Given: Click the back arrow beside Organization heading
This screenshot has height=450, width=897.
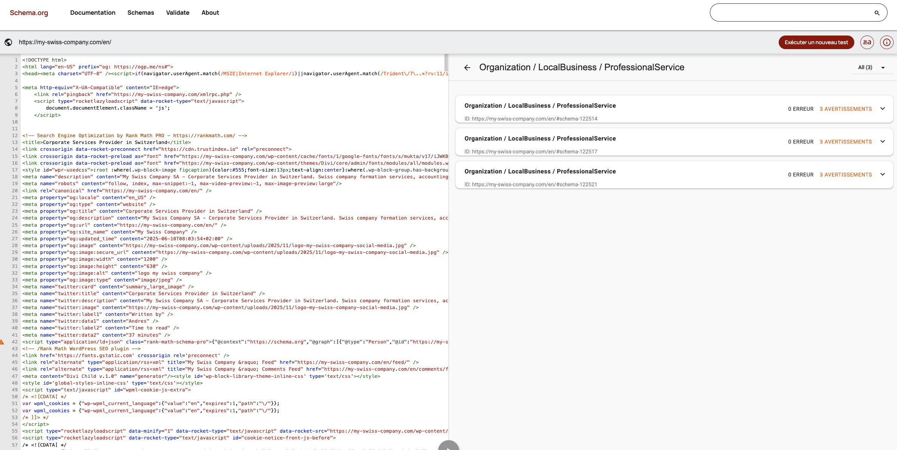Looking at the screenshot, I should (x=467, y=68).
